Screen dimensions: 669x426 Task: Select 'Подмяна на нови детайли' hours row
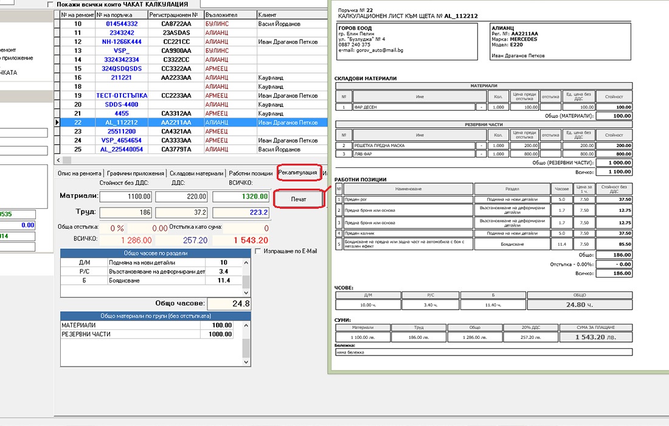151,262
